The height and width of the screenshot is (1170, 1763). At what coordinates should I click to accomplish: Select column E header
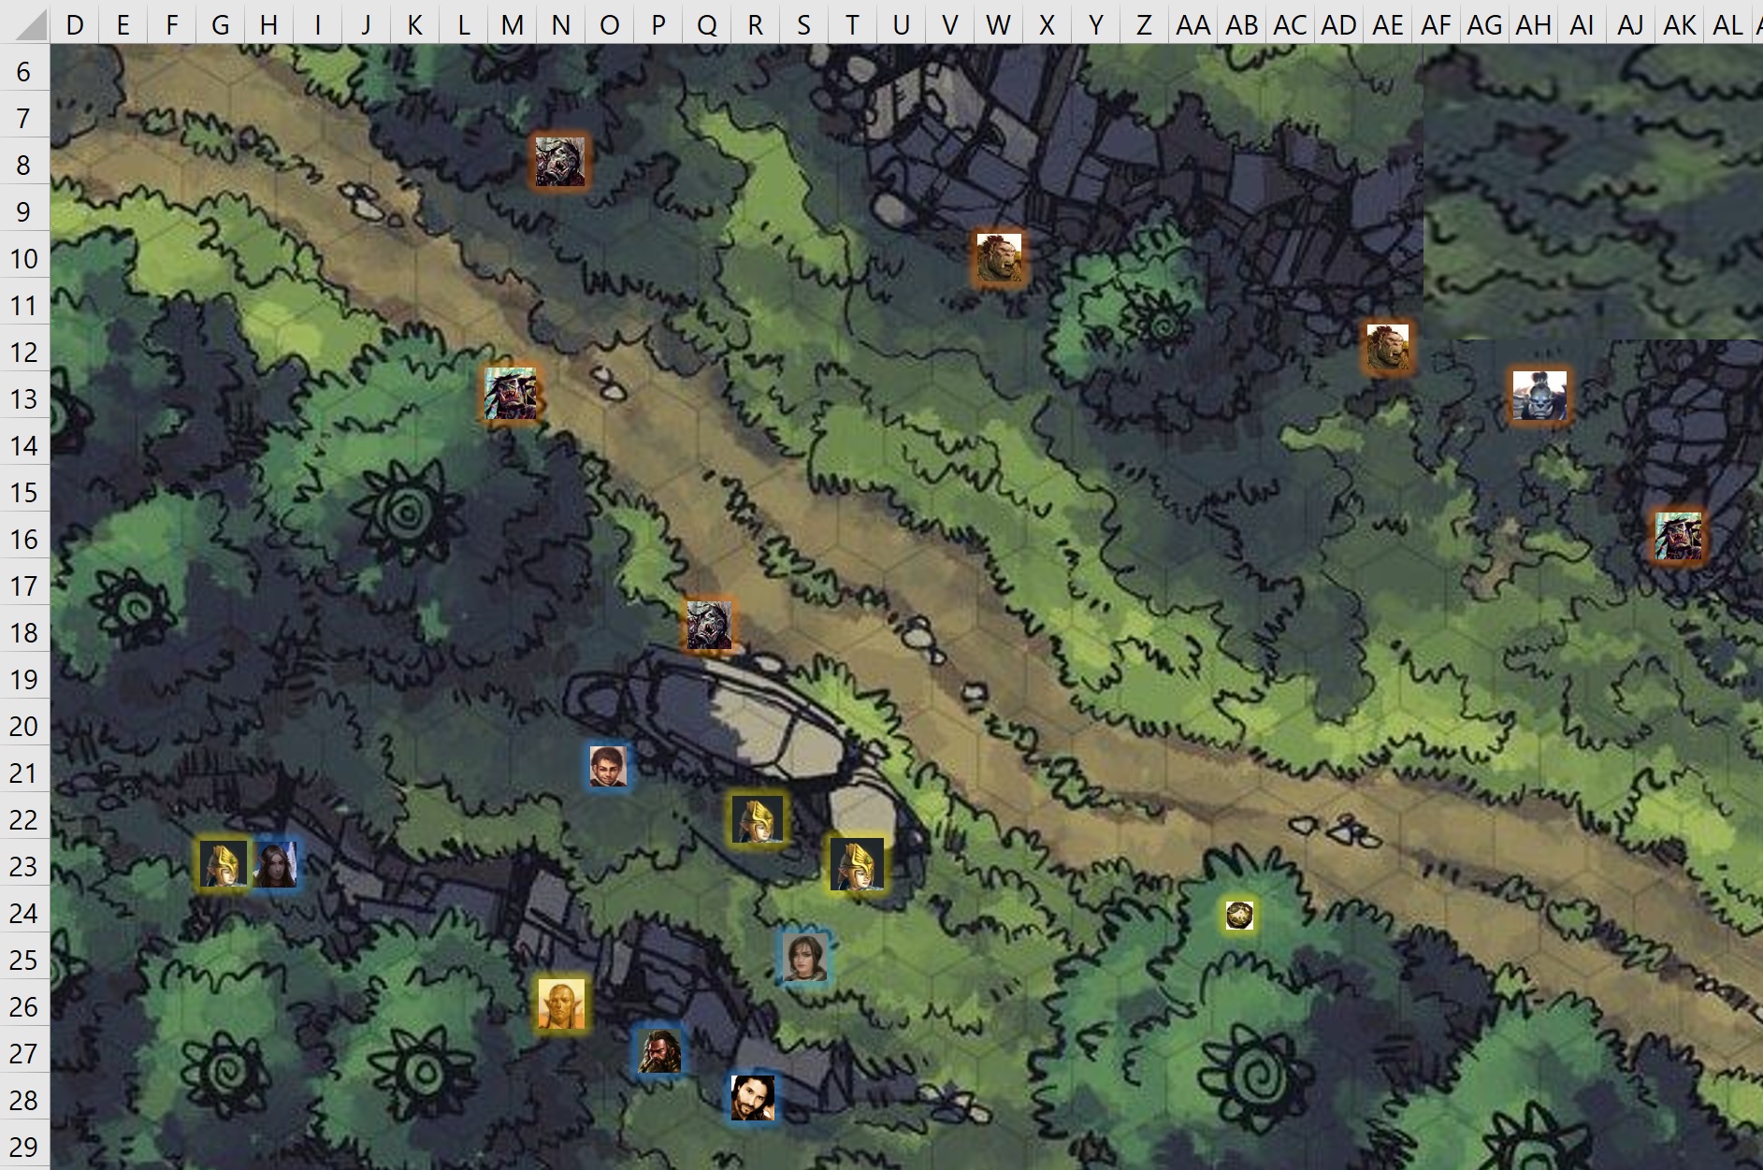coord(123,25)
